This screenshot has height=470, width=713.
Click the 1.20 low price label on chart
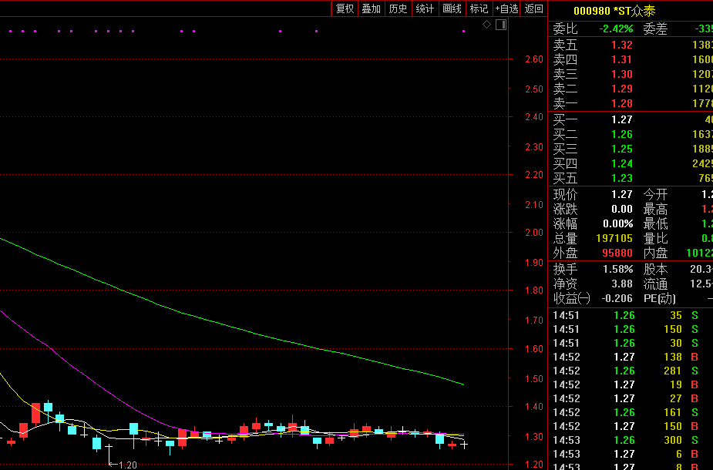[127, 465]
